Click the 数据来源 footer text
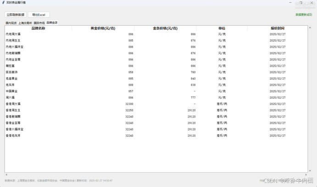This screenshot has height=187, width=317. 59,181
